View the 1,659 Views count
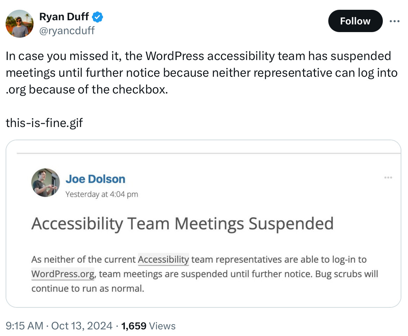 pos(148,326)
